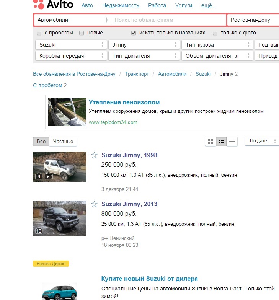Open the 'Привод' drive type dropdown
The image size is (279, 300).
point(267,56)
